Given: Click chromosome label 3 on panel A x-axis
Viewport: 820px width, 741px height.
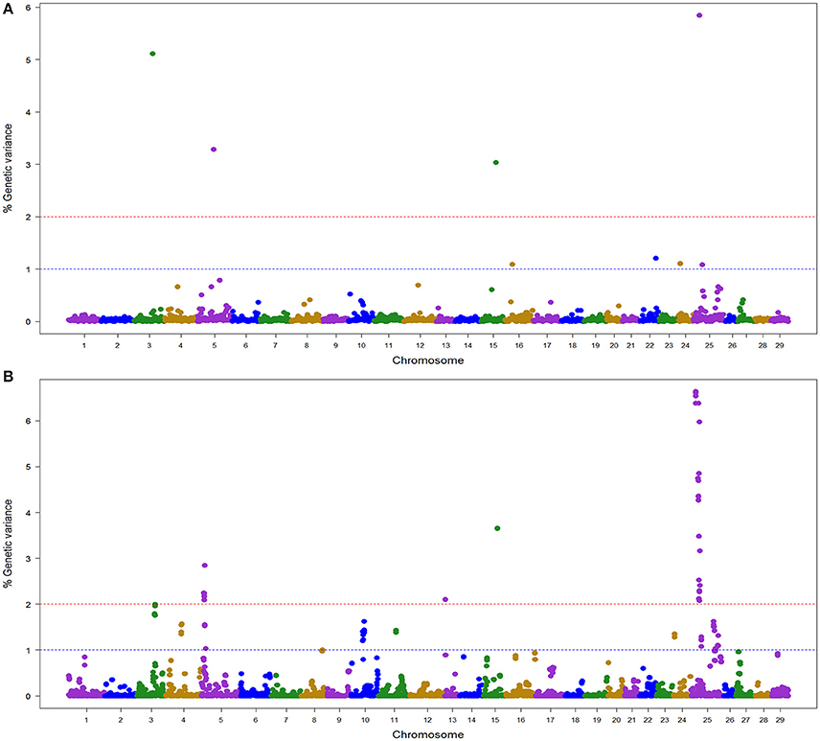Looking at the screenshot, I should coord(149,345).
